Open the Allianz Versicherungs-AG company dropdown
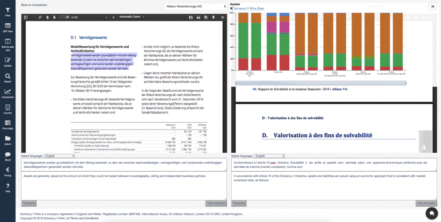This screenshot has height=222, width=441. 196,6
